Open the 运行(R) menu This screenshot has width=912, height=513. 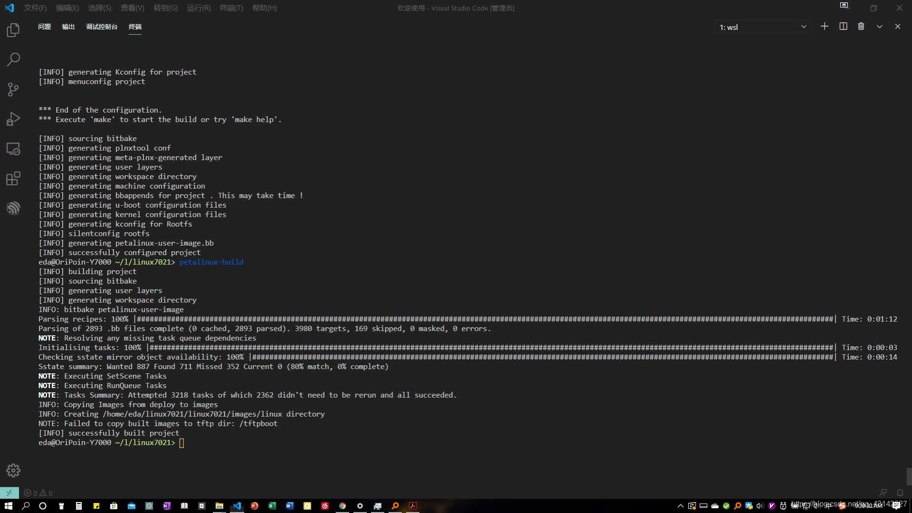(199, 8)
